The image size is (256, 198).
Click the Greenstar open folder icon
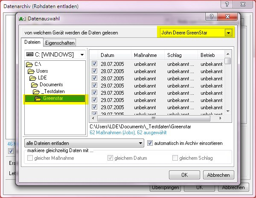click(x=38, y=99)
